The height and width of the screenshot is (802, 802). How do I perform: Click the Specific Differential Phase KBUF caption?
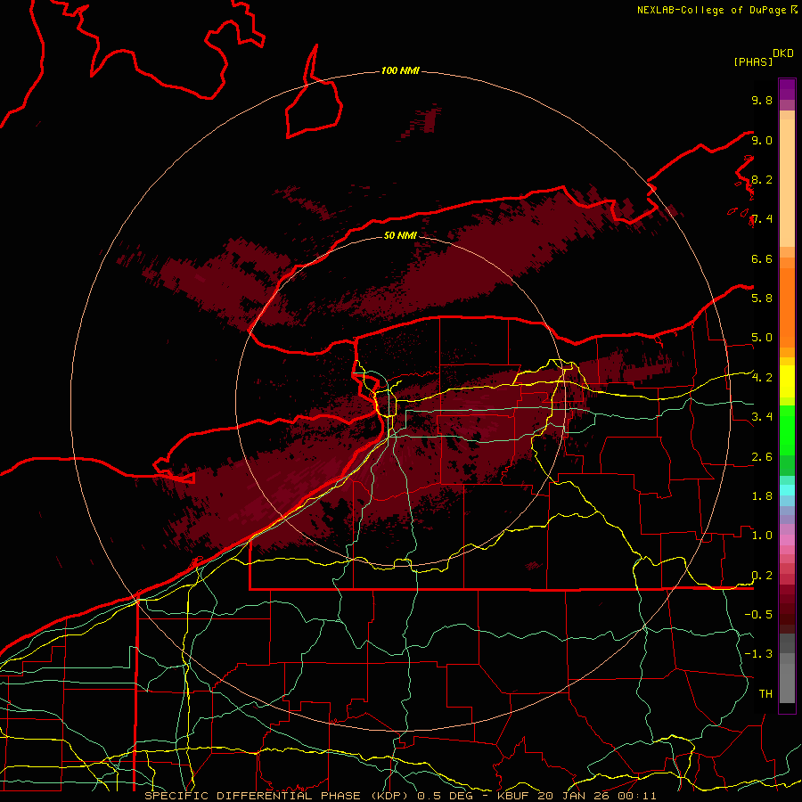tap(400, 796)
